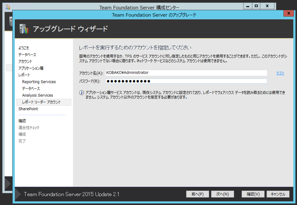Click the アップグレード ウィザード server icon
Viewport: 297px width, 205px height.
coord(24,29)
